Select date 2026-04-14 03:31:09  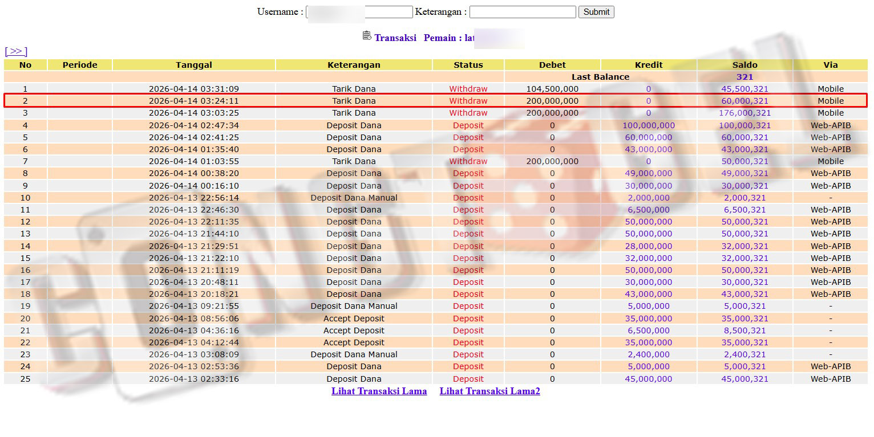coord(194,89)
